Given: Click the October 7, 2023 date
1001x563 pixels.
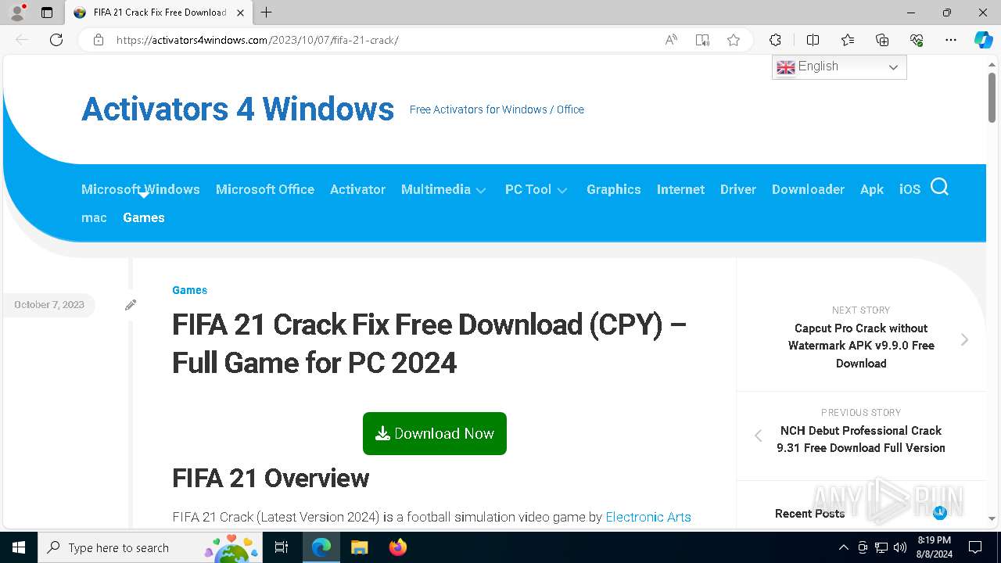Looking at the screenshot, I should 49,305.
